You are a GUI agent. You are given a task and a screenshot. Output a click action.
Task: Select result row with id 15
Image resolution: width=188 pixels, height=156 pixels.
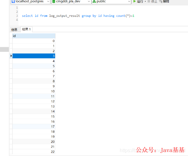[34, 116]
